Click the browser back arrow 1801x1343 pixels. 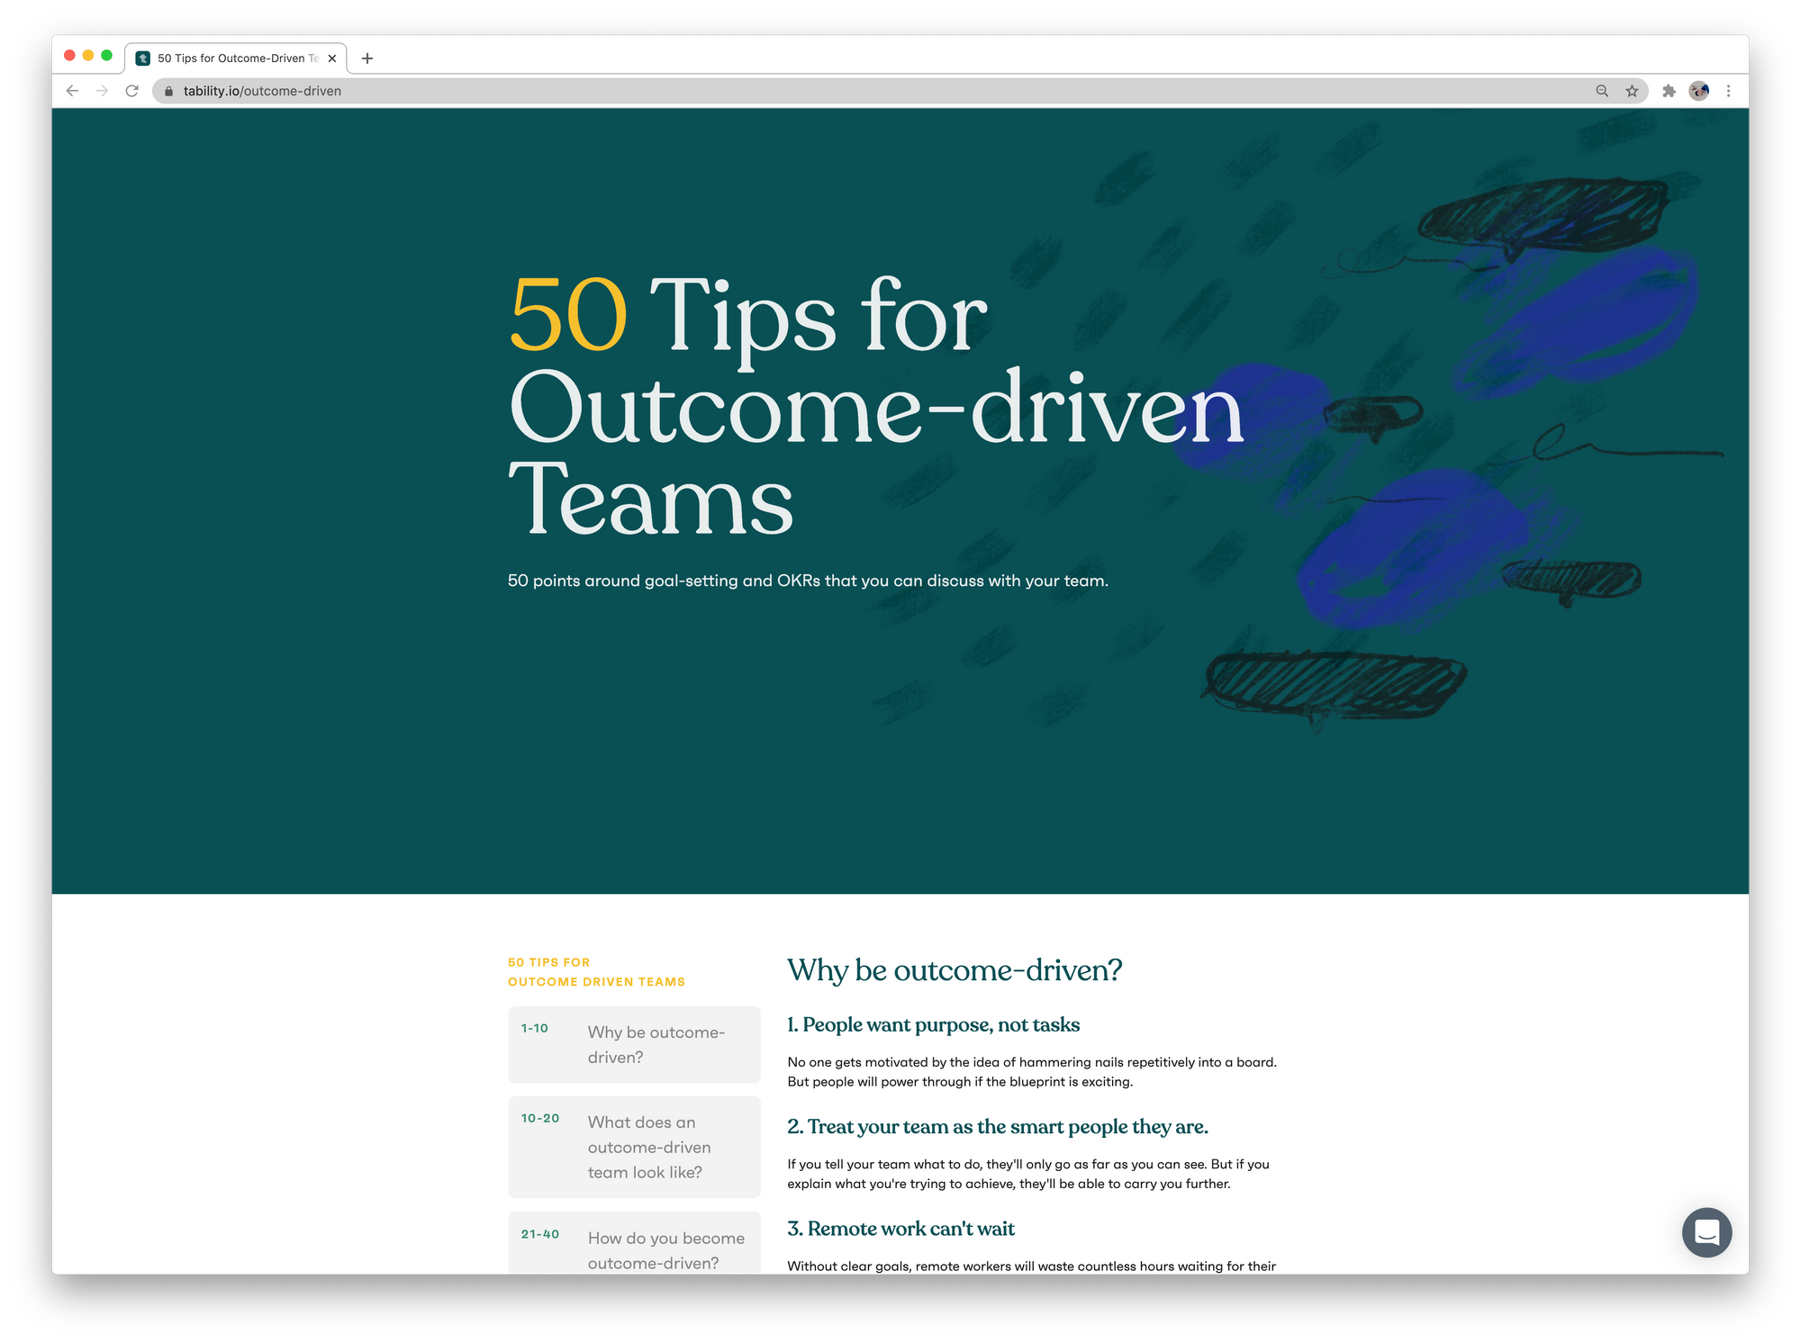point(73,91)
